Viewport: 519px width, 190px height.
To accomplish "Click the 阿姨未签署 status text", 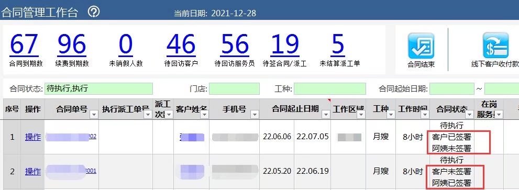I will [451, 148].
